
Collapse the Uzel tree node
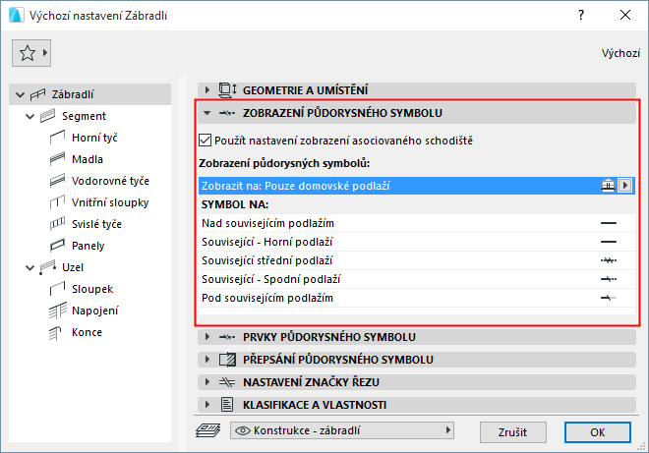(29, 267)
